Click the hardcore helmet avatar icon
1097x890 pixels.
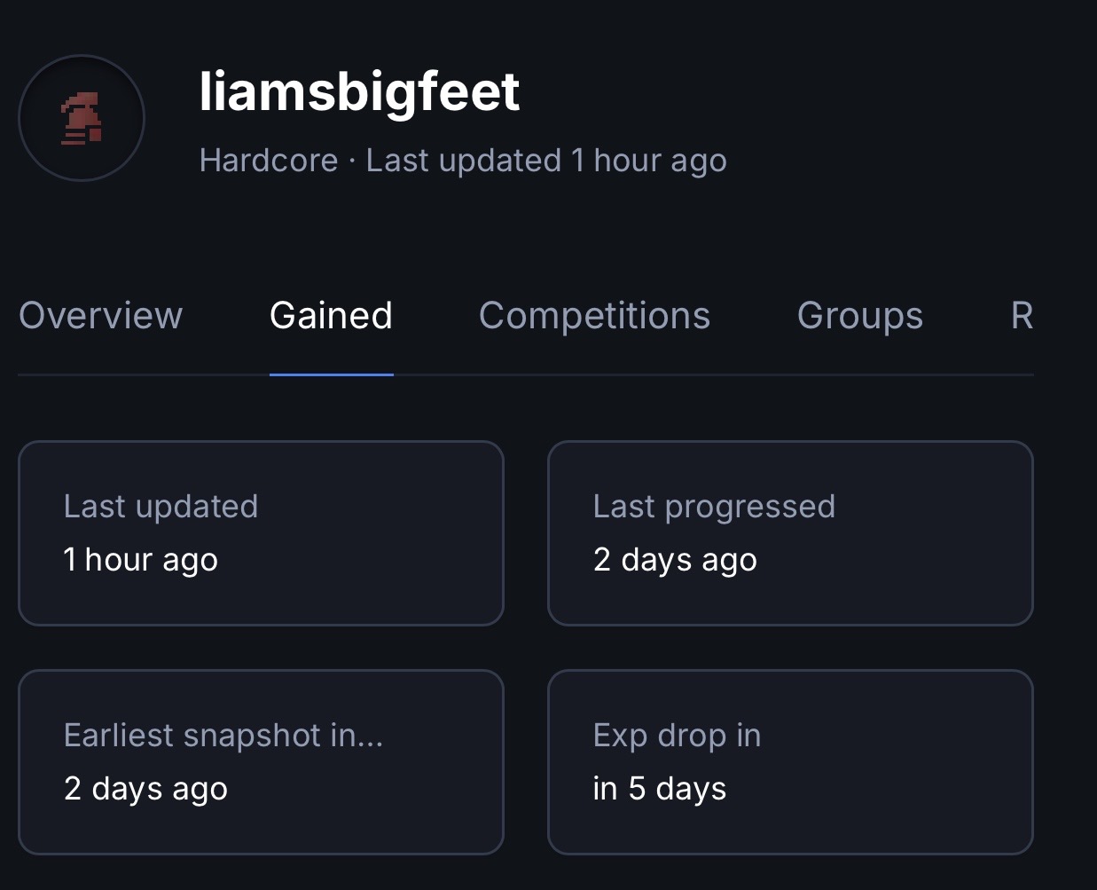click(x=82, y=118)
